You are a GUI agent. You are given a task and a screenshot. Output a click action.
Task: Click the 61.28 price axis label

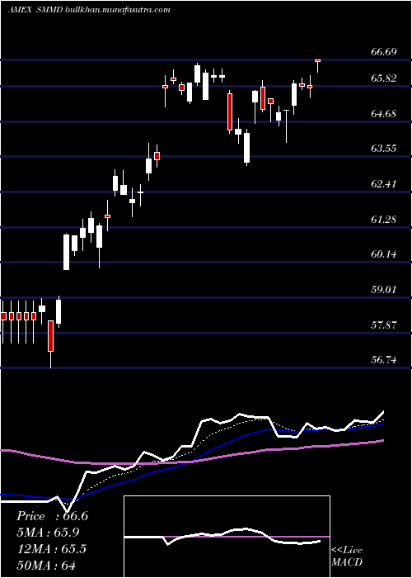[x=384, y=220]
